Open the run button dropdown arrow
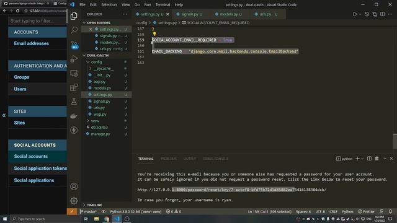This screenshot has width=397, height=223. pyautogui.click(x=360, y=14)
